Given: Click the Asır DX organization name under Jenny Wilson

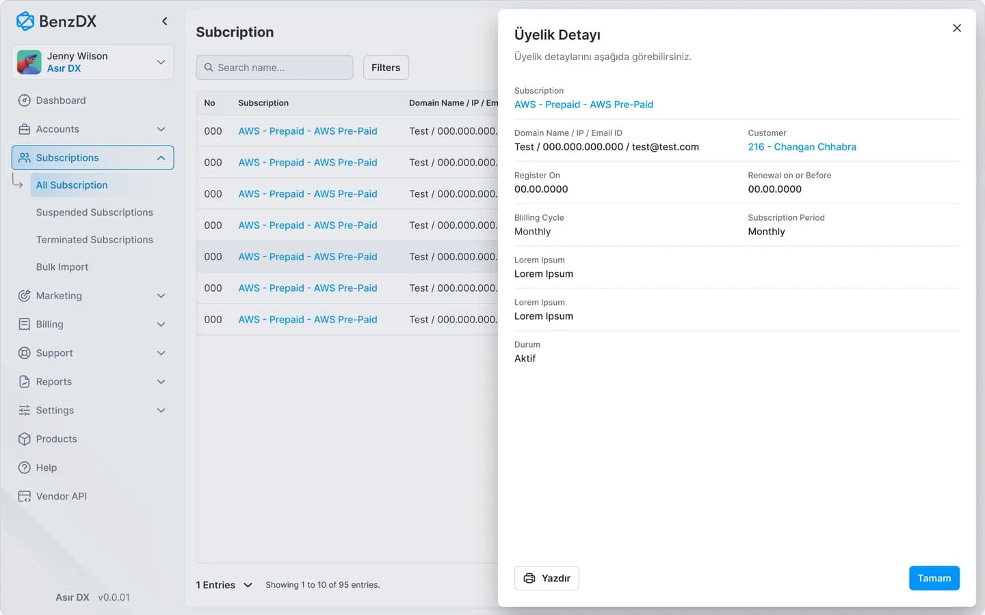Looking at the screenshot, I should (64, 68).
